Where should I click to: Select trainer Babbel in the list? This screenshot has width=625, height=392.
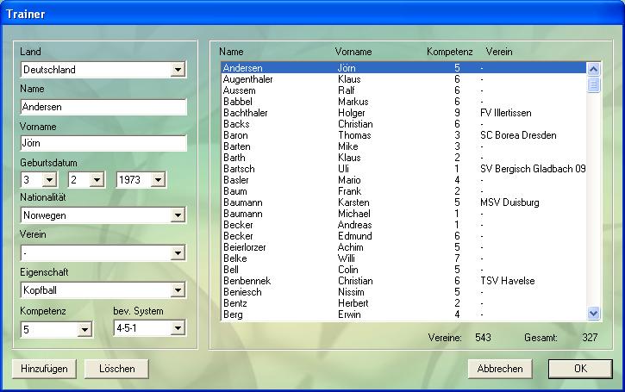coord(403,102)
